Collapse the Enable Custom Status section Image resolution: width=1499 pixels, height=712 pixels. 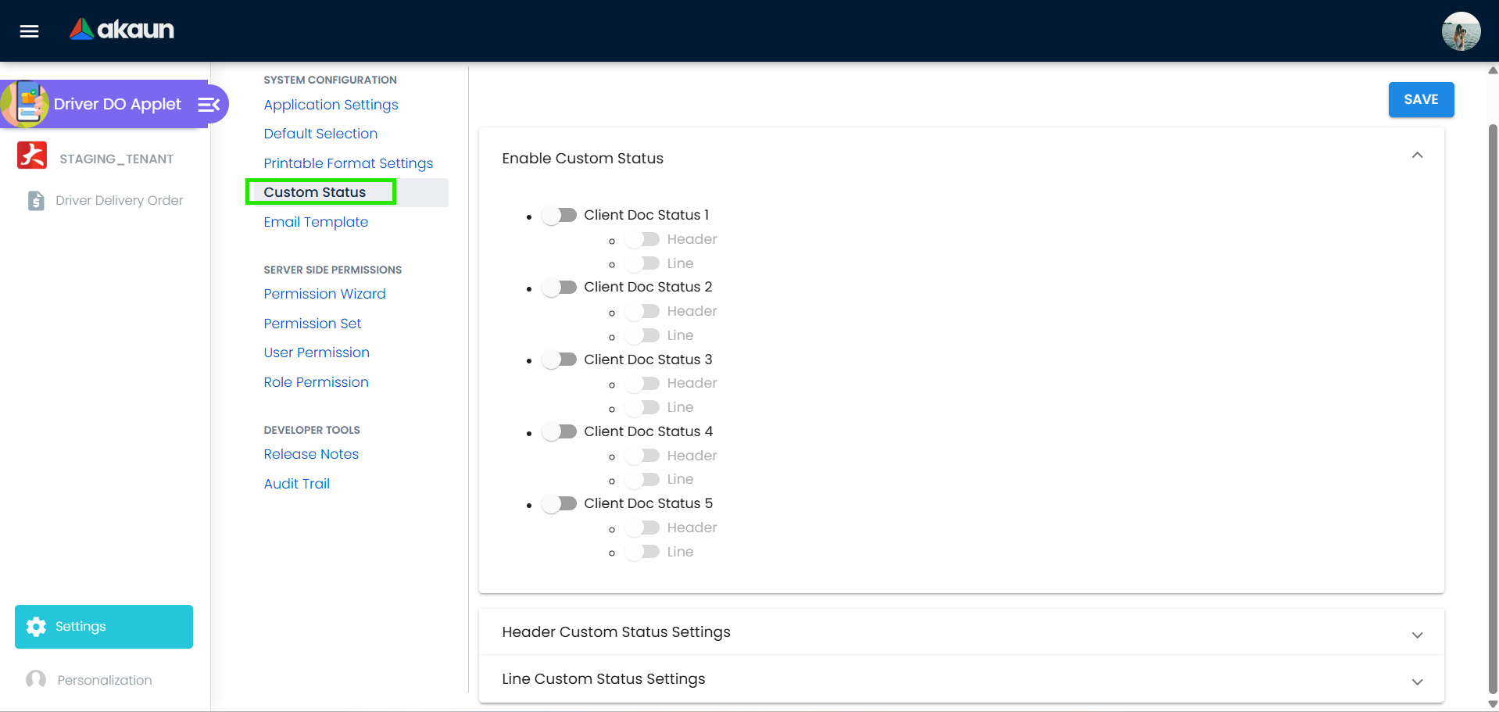tap(1417, 156)
